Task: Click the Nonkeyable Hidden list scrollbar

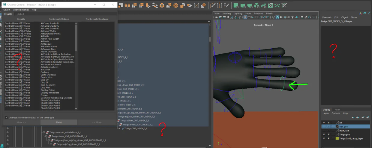Action: [x=76, y=38]
